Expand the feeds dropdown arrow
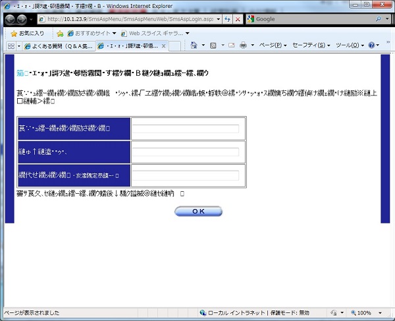Screen dimensions: 395x321 click(223, 45)
